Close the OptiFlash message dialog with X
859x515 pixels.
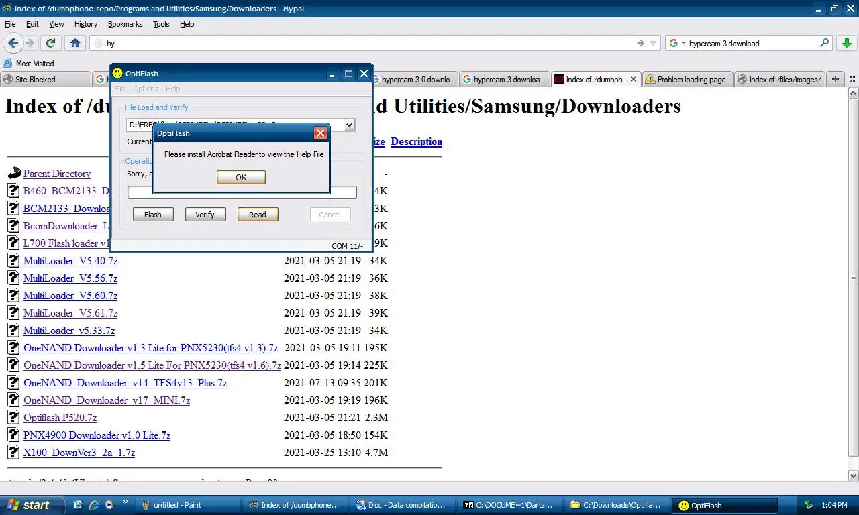320,133
